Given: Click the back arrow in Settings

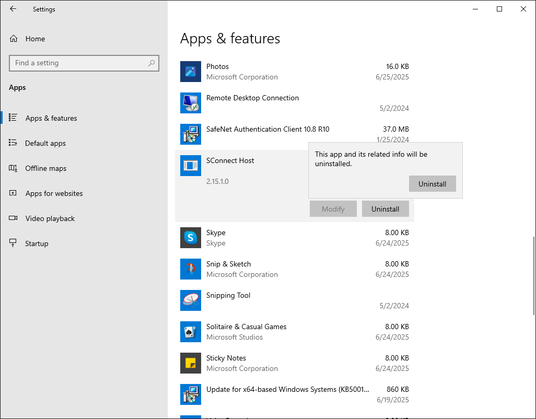Looking at the screenshot, I should [13, 9].
